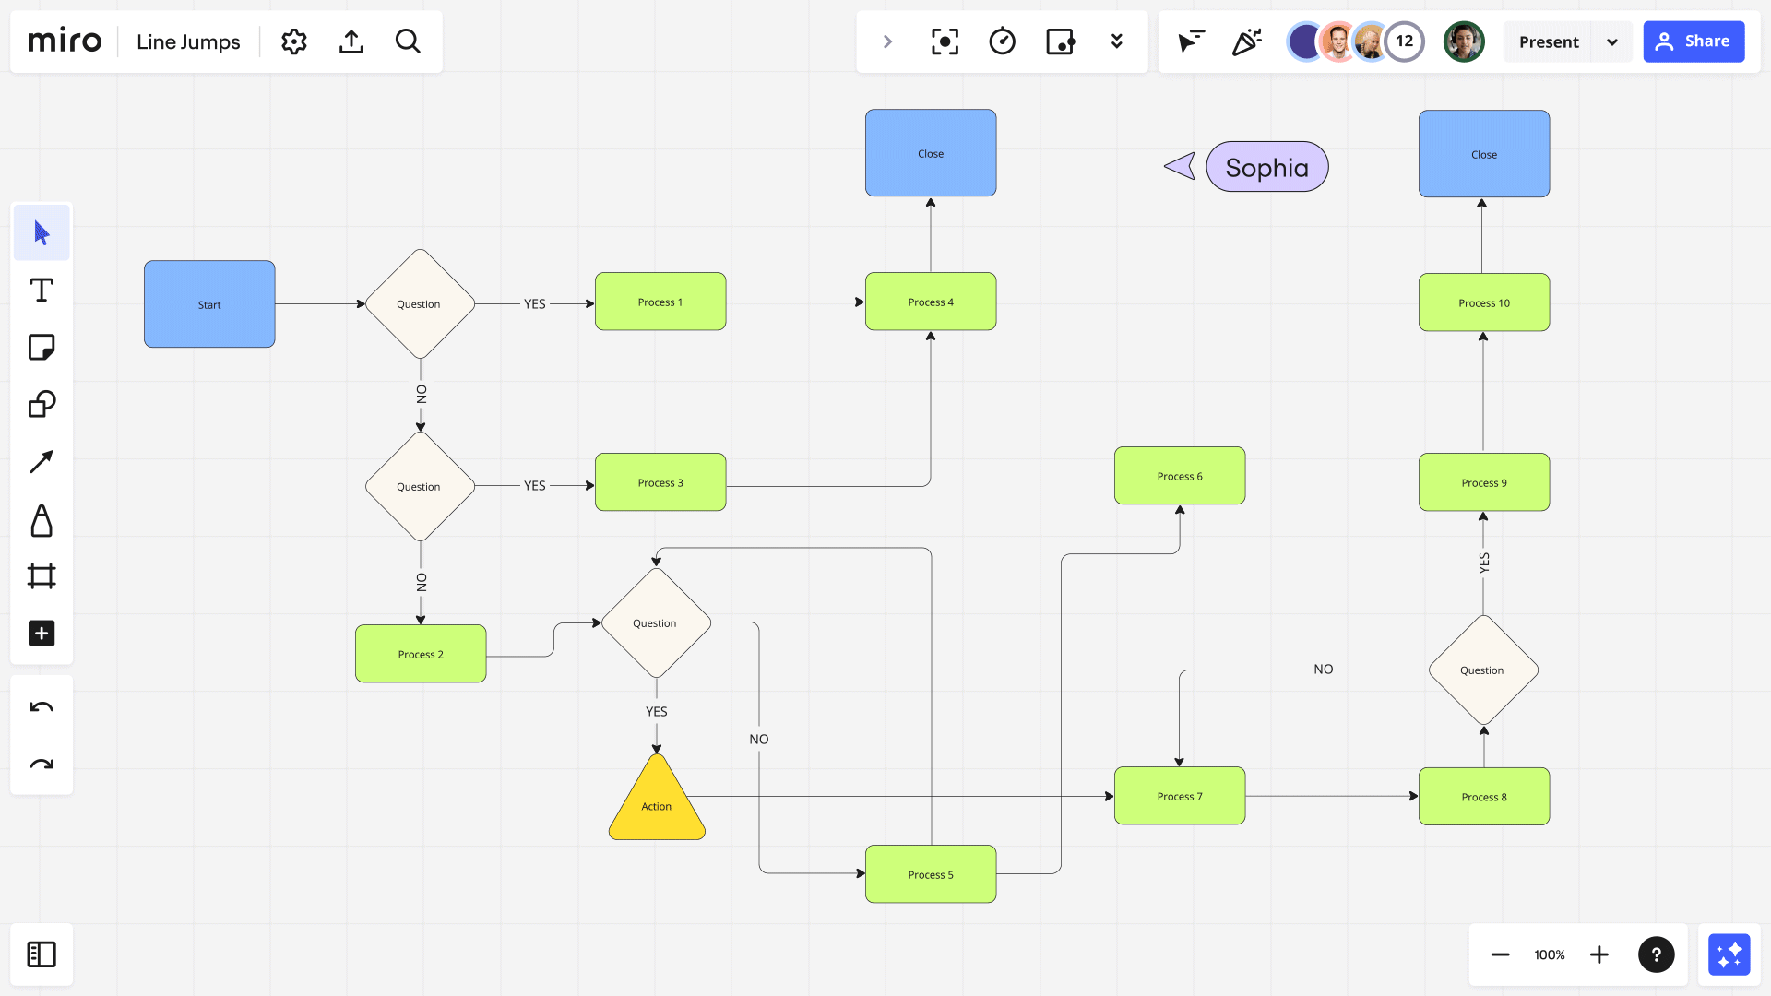Screen dimensions: 1771x996
Task: Open the Miro AI sparkle button
Action: [1729, 954]
